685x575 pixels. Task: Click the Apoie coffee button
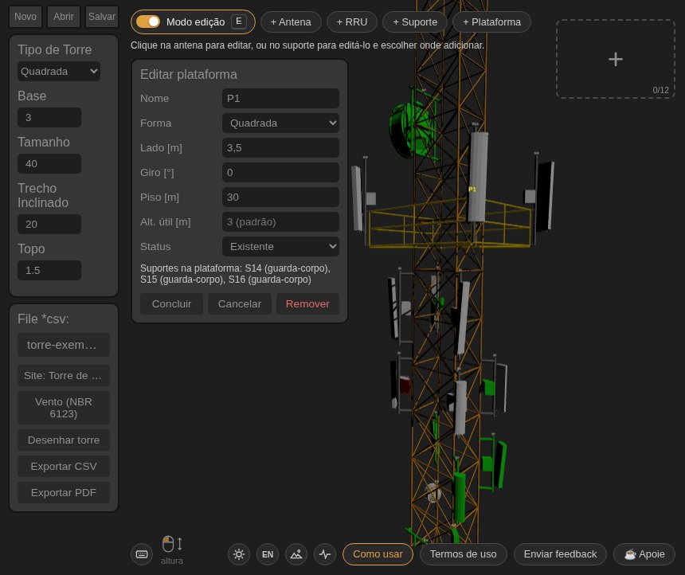pyautogui.click(x=644, y=554)
